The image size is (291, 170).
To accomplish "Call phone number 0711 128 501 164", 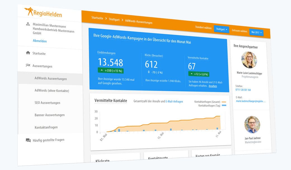I will (243, 90).
